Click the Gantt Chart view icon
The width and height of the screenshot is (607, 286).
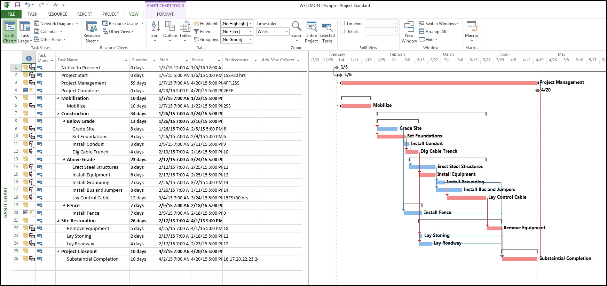click(9, 28)
